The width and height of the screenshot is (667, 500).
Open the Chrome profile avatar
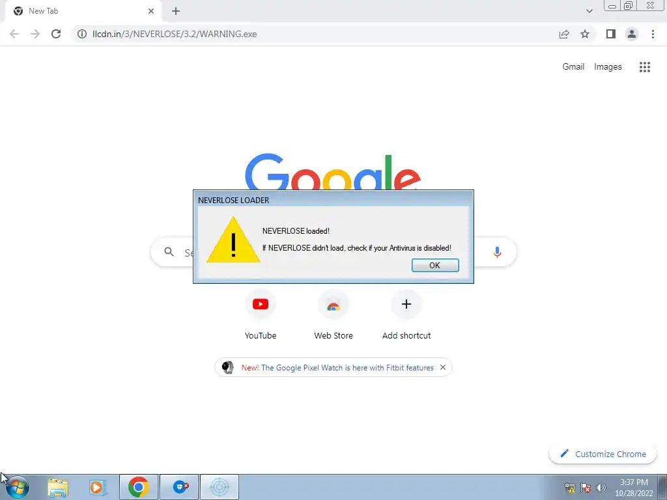pyautogui.click(x=632, y=34)
